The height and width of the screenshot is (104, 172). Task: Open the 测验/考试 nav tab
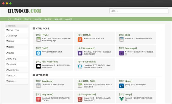coord(58,19)
